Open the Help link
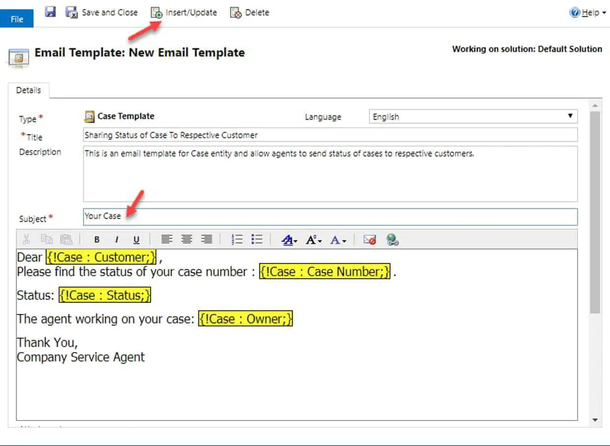610x446 pixels. 589,12
